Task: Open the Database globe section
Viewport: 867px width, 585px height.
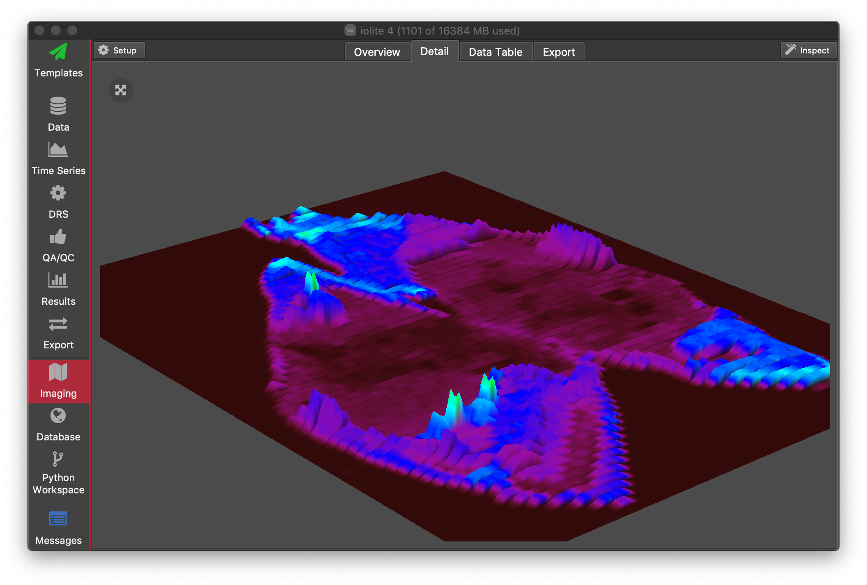Action: (58, 425)
